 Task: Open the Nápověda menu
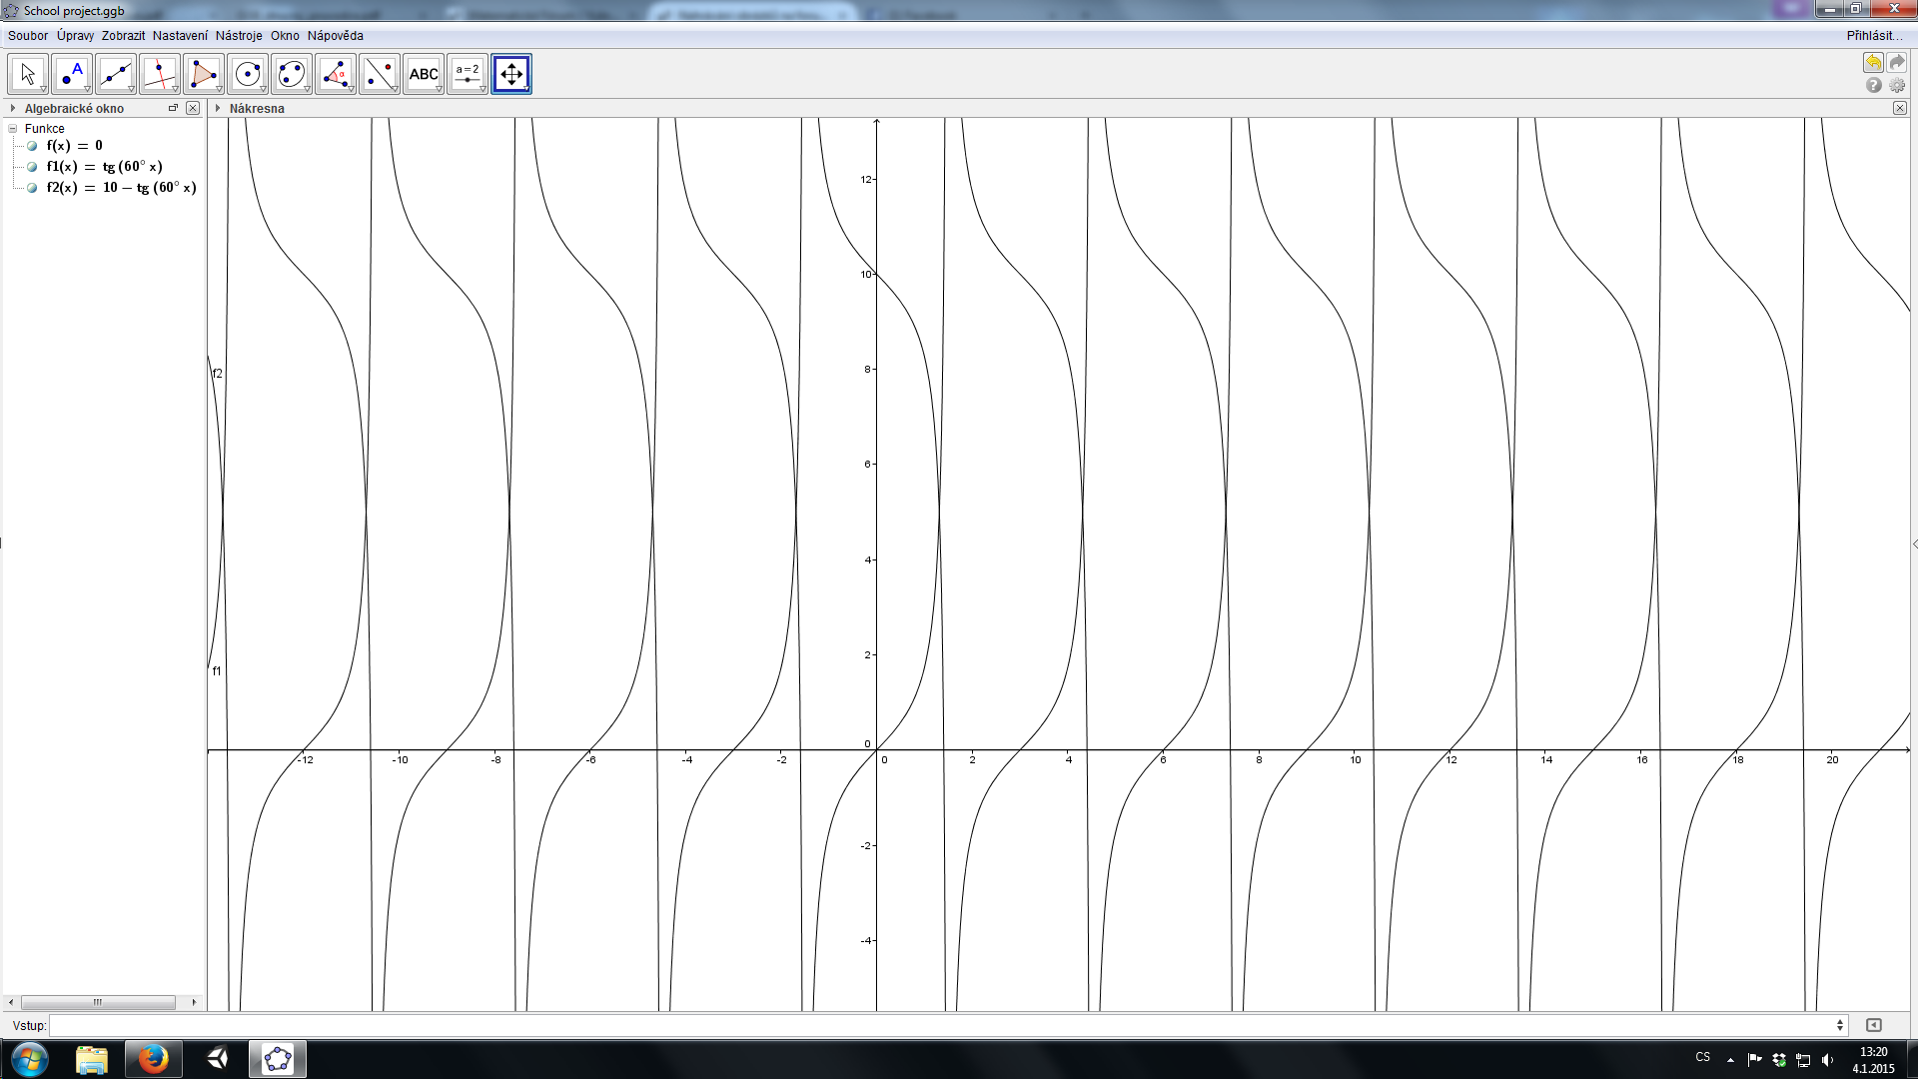tap(336, 36)
